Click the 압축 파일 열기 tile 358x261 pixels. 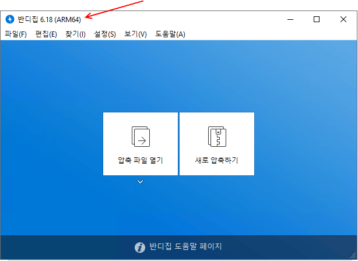point(141,144)
